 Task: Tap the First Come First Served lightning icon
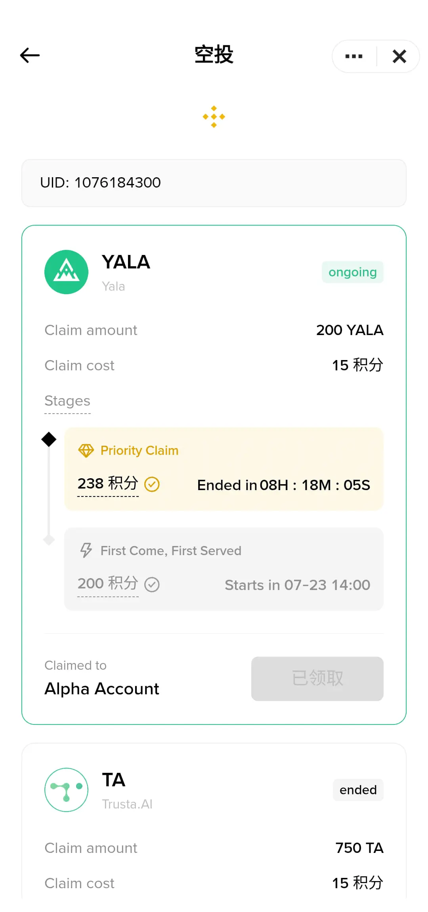(x=86, y=550)
